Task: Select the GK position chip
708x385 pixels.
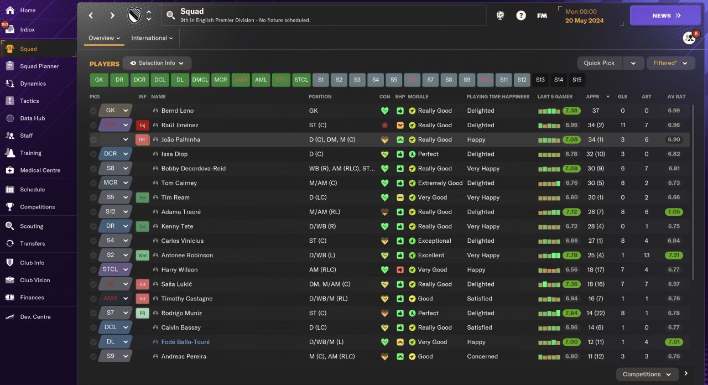Action: coord(99,80)
